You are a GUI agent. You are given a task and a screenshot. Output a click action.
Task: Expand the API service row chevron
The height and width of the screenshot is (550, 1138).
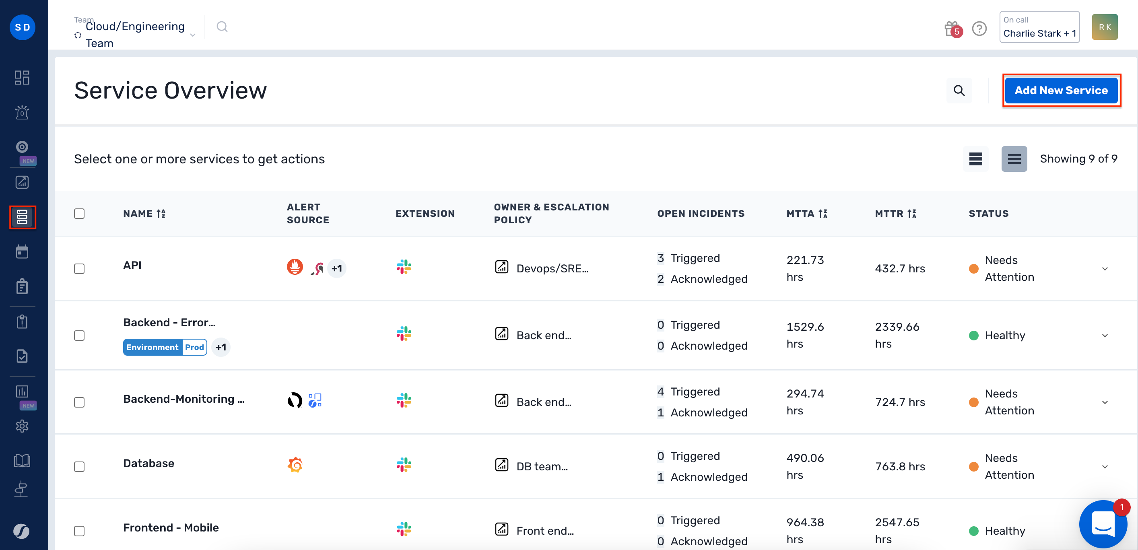pyautogui.click(x=1105, y=269)
